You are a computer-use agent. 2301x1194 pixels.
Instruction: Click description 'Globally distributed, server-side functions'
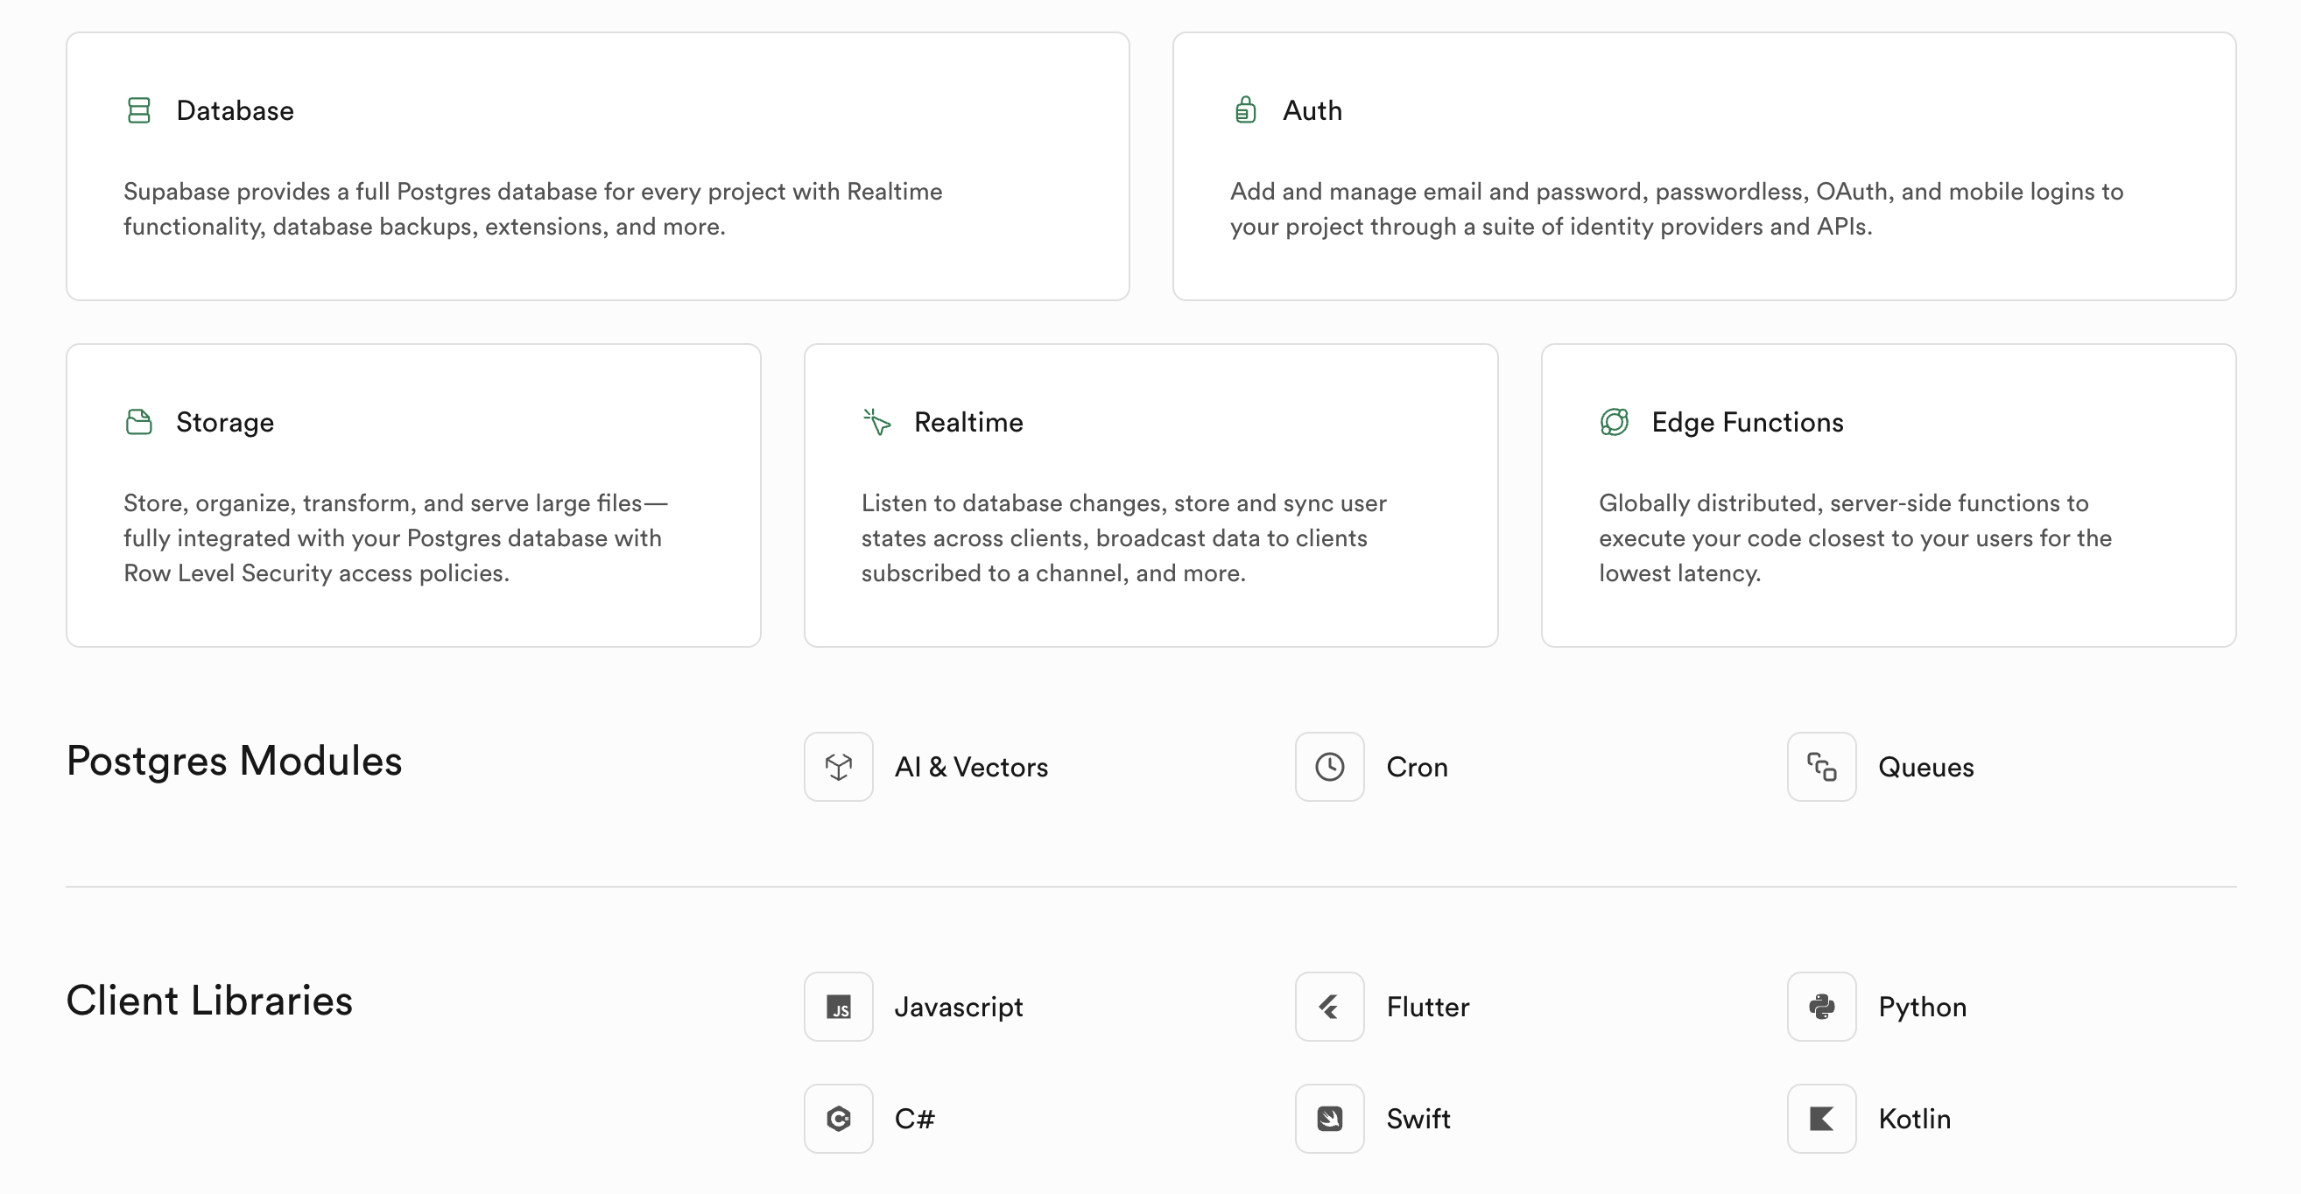[x=1855, y=537]
